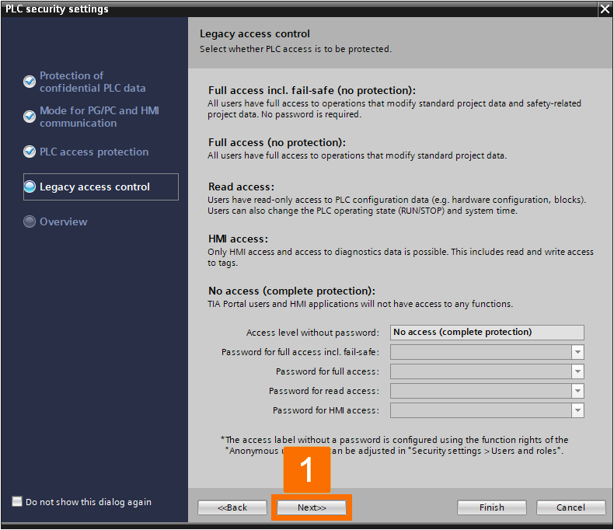Jump to the Overview step
The height and width of the screenshot is (530, 614).
point(64,221)
